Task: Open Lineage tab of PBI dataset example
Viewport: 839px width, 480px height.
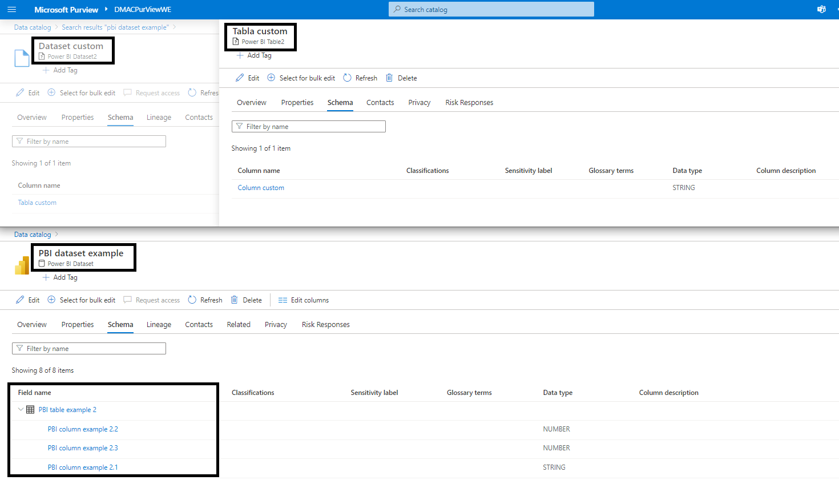Action: click(x=159, y=325)
